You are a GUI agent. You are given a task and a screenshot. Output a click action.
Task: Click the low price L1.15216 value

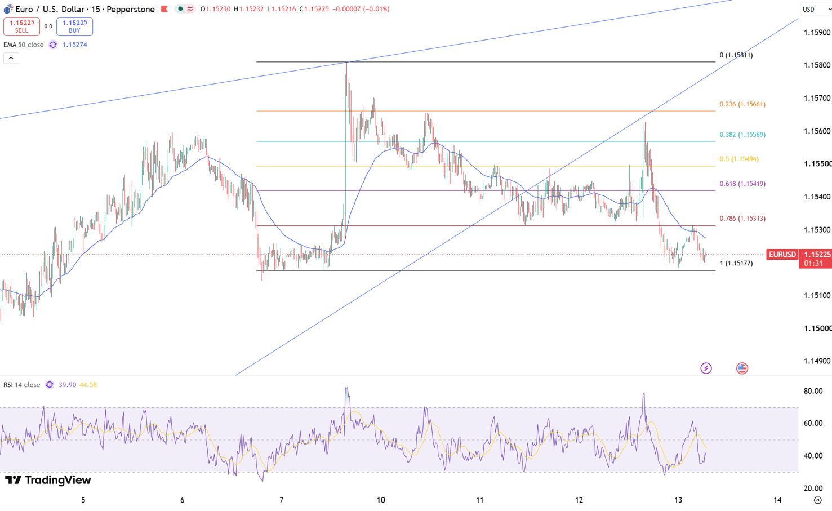coord(281,9)
